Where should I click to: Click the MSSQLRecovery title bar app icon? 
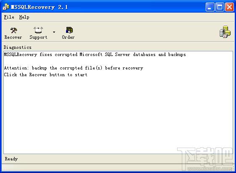(x=6, y=7)
